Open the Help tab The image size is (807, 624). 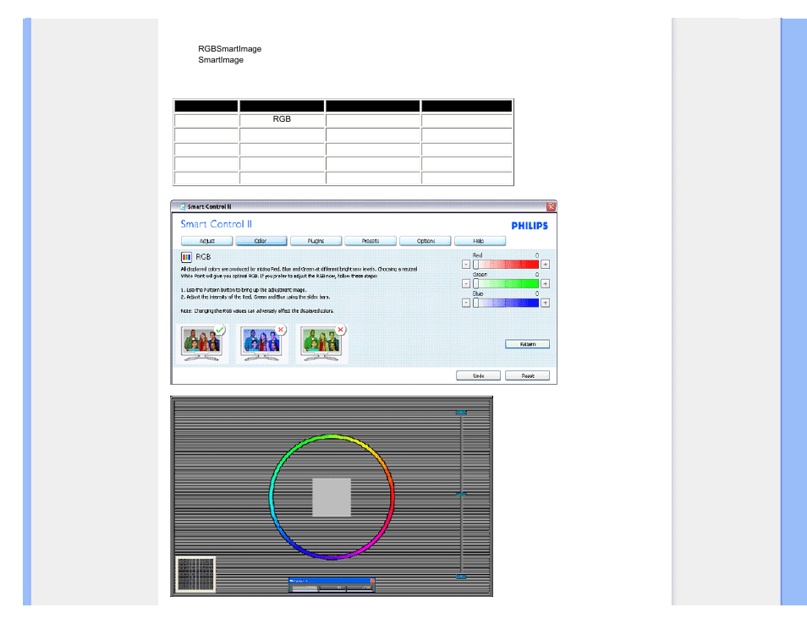point(480,241)
